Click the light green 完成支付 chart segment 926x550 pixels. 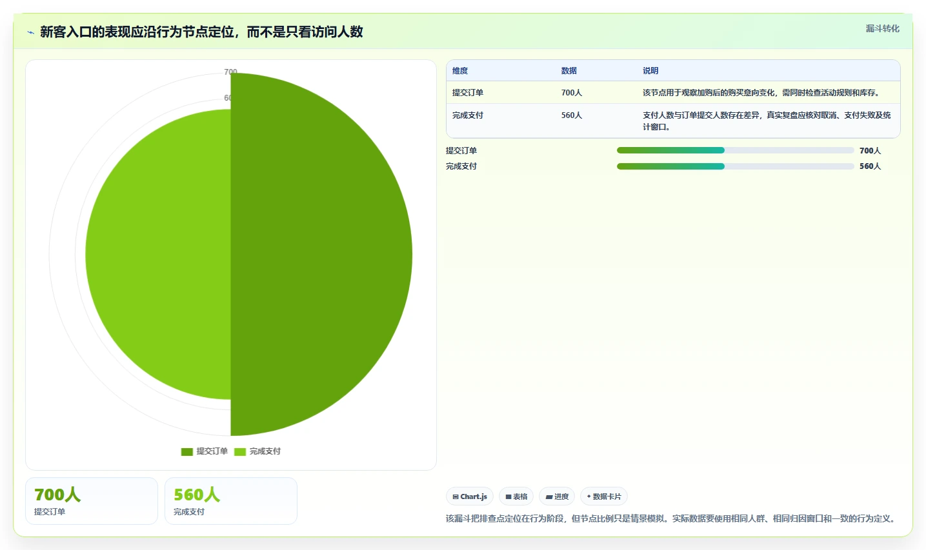click(x=158, y=254)
